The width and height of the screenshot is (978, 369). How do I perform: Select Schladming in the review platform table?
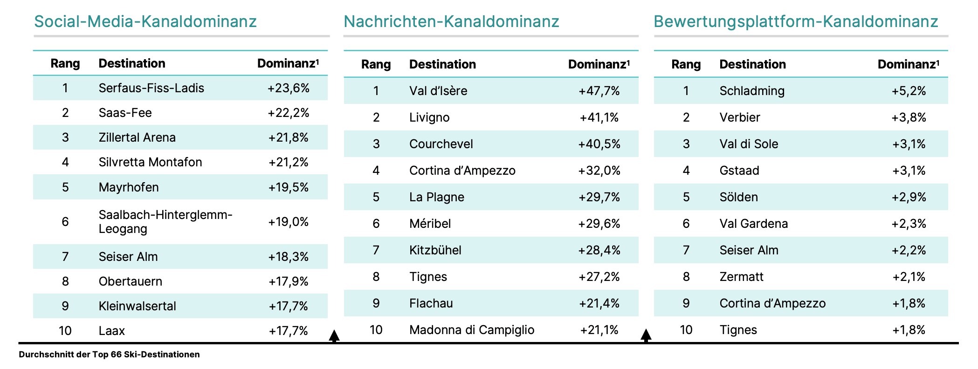pyautogui.click(x=752, y=91)
